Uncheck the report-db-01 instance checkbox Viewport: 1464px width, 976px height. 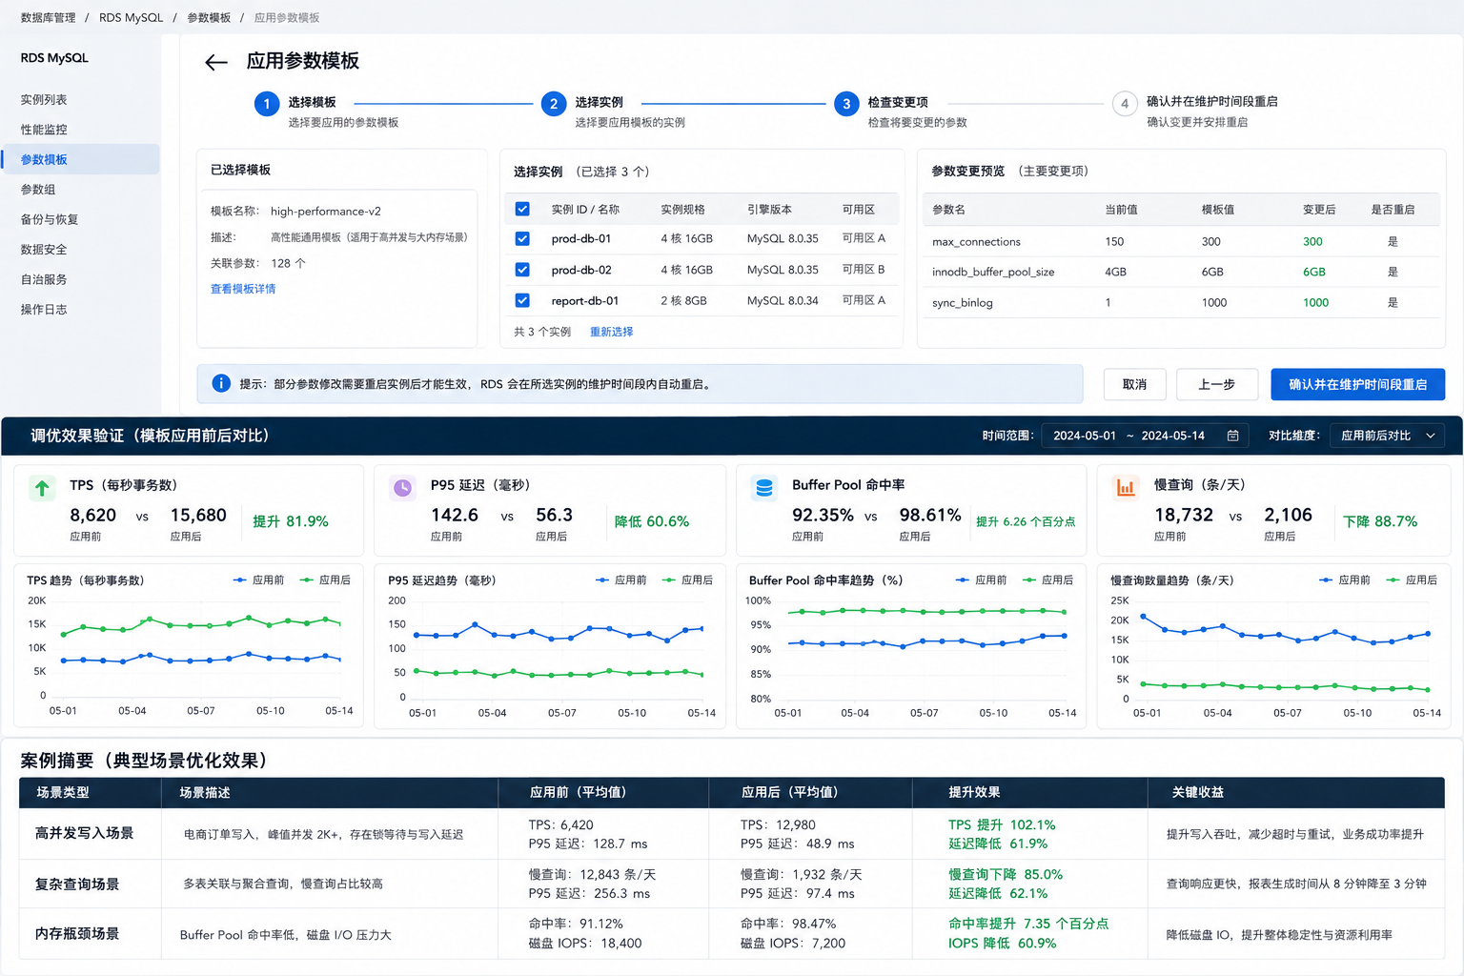pyautogui.click(x=522, y=300)
